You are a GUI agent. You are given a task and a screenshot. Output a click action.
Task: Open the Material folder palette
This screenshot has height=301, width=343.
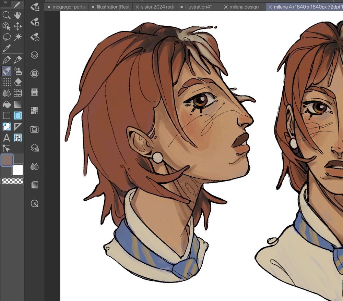35,129
